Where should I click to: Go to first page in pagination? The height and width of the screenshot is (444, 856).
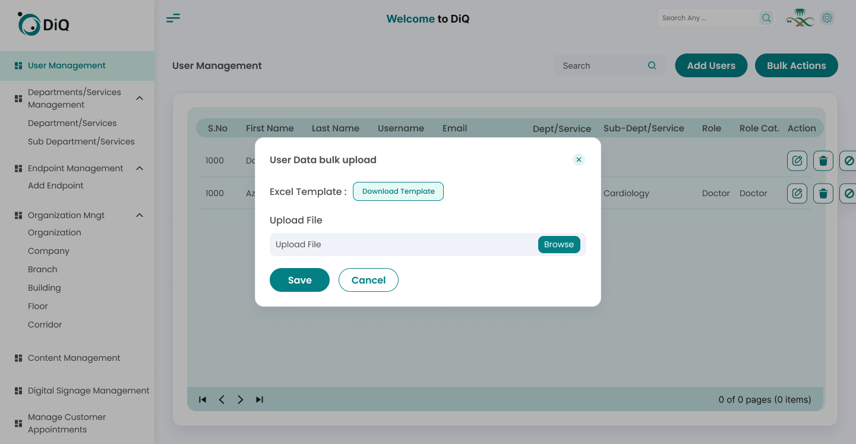[x=203, y=399]
